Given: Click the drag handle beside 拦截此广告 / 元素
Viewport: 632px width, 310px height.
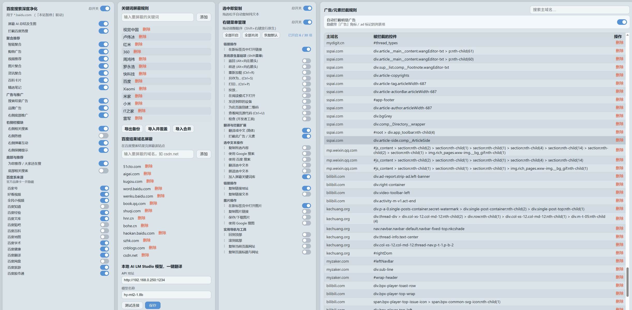Looking at the screenshot, I should (x=224, y=136).
